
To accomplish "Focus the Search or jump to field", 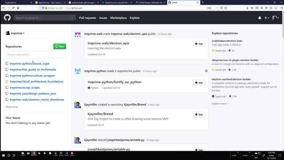I will tap(45, 18).
